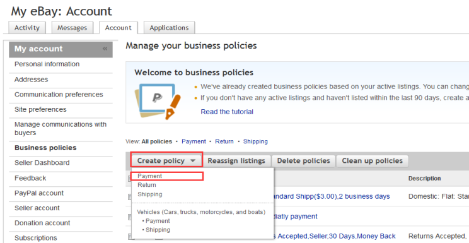
Task: Select the Account tab
Action: pyautogui.click(x=118, y=28)
